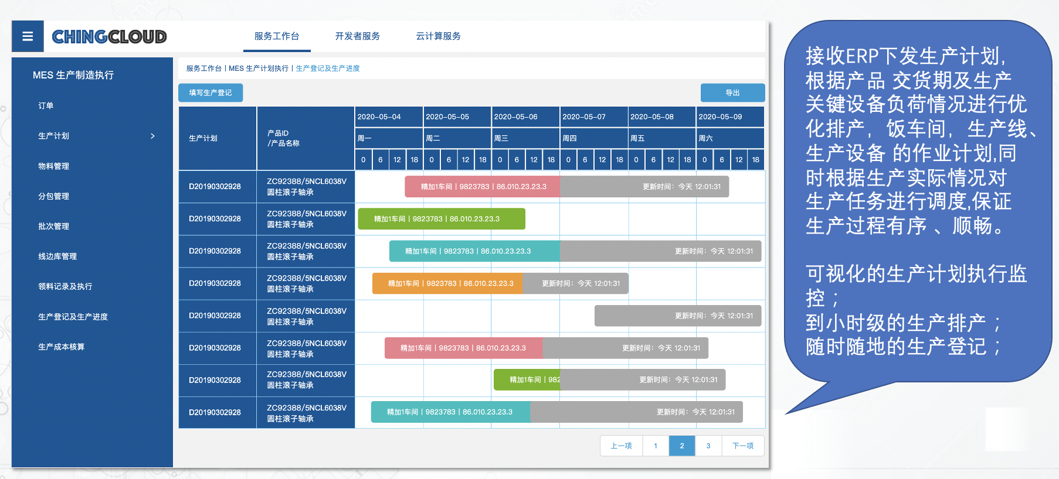
Task: Click the gray update bar in the fifth row
Action: tap(678, 316)
